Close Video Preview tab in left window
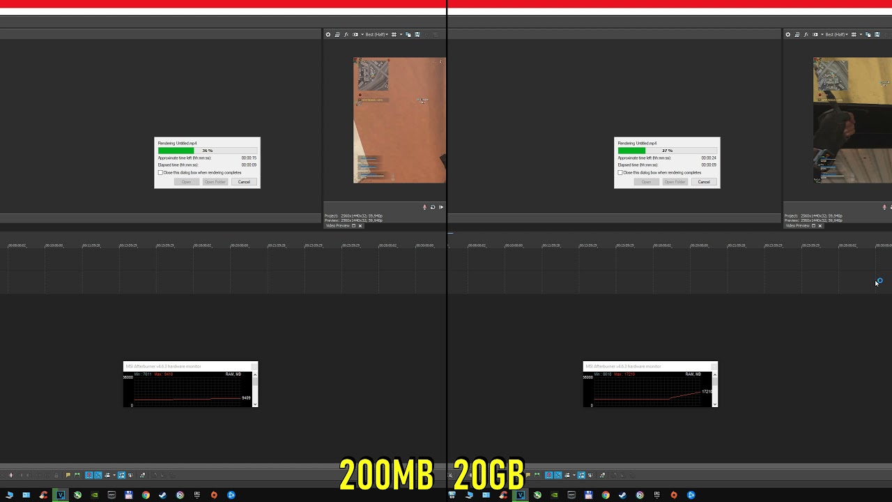The image size is (892, 502). pyautogui.click(x=360, y=226)
